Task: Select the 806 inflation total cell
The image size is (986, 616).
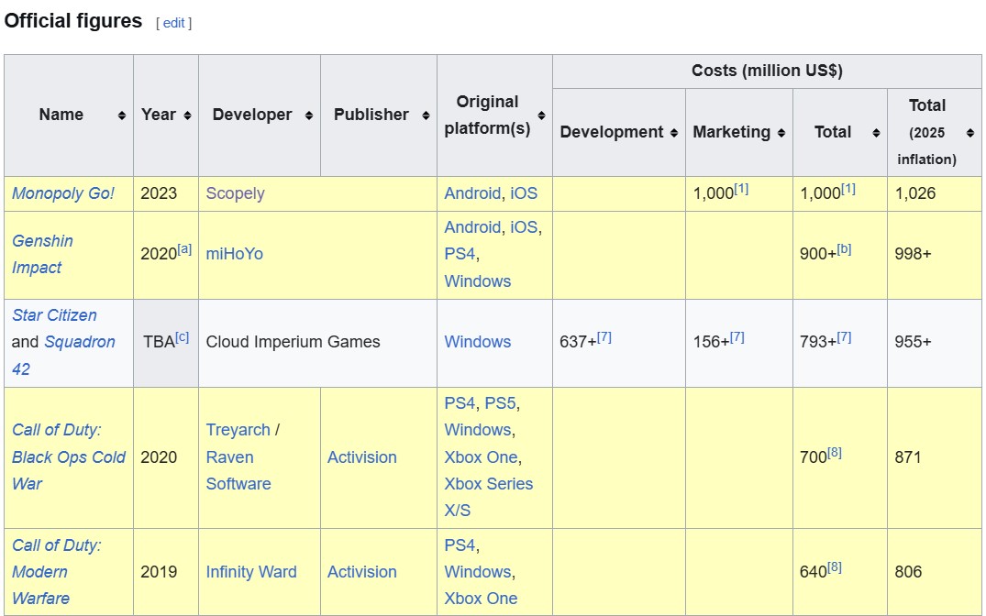Action: [935, 573]
